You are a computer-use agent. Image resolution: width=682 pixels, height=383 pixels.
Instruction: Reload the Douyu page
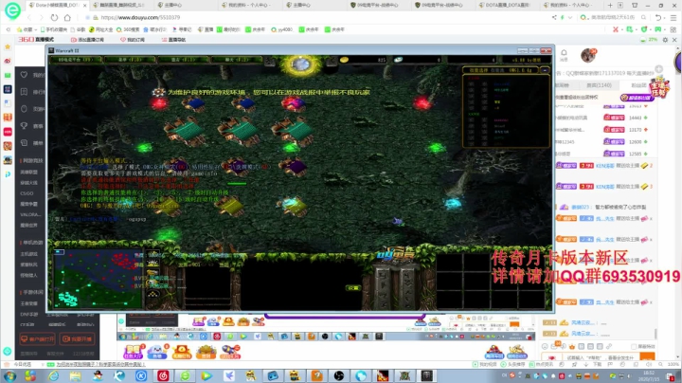(x=54, y=18)
